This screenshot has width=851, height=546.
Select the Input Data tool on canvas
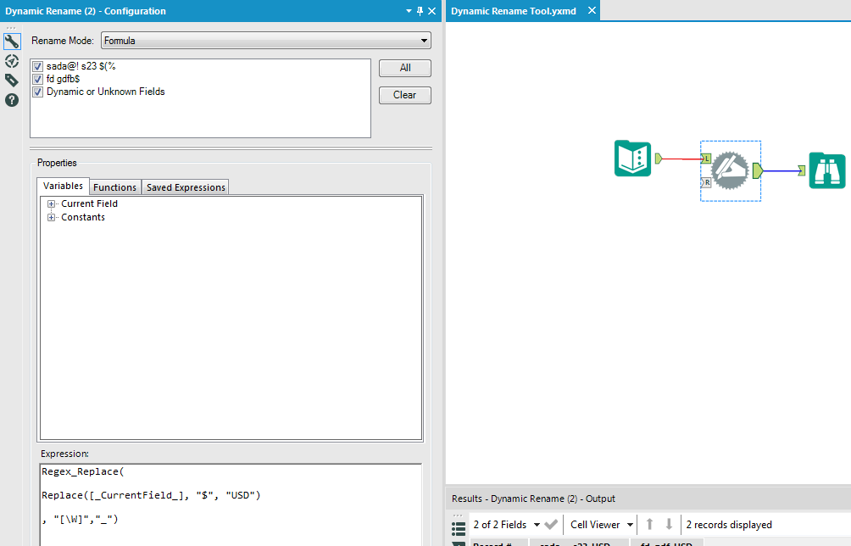[632, 158]
